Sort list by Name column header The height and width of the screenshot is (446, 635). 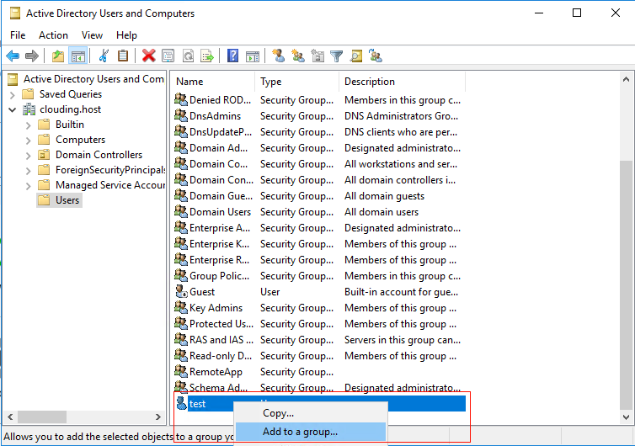[x=212, y=82]
